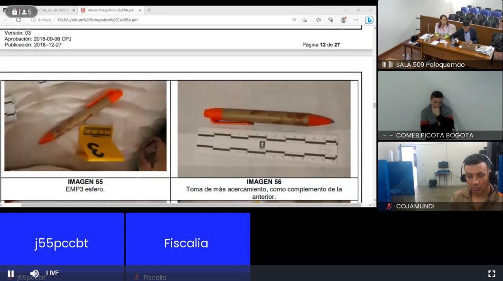This screenshot has height=281, width=503.
Task: Open the Bing sidebar icon
Action: pyautogui.click(x=369, y=20)
